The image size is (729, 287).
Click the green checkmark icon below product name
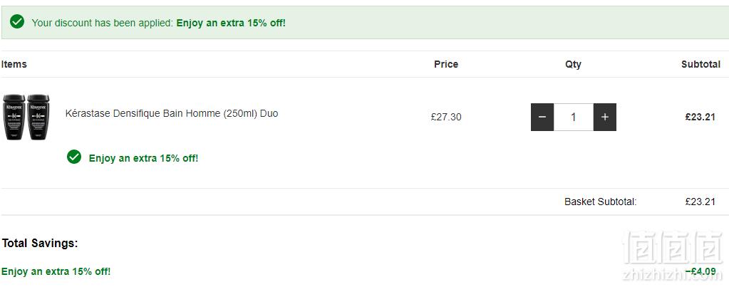[x=74, y=157]
